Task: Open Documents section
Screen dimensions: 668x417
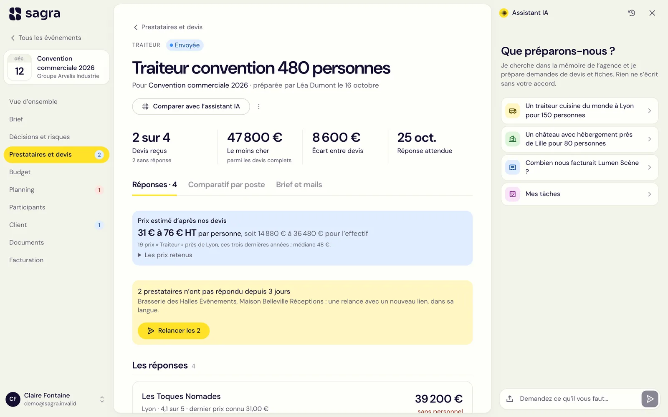Action: [x=56, y=243]
